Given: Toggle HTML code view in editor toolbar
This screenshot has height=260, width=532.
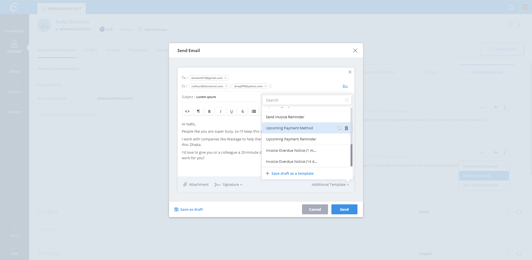Looking at the screenshot, I should pos(187,111).
